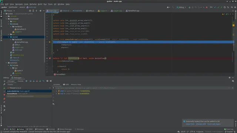237x133 pixels.
Task: Hide the Project tool window
Action: click(44, 11)
